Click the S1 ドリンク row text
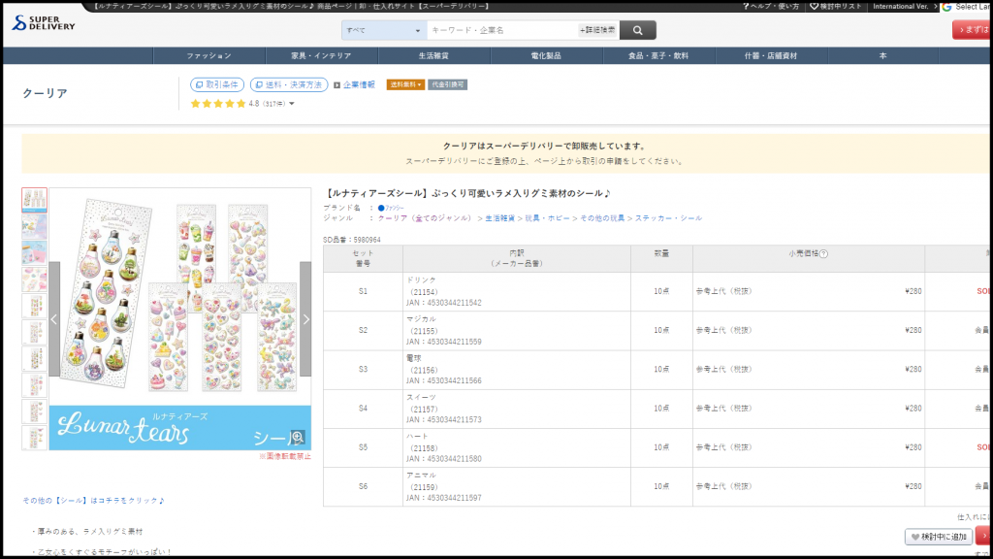 [x=421, y=280]
